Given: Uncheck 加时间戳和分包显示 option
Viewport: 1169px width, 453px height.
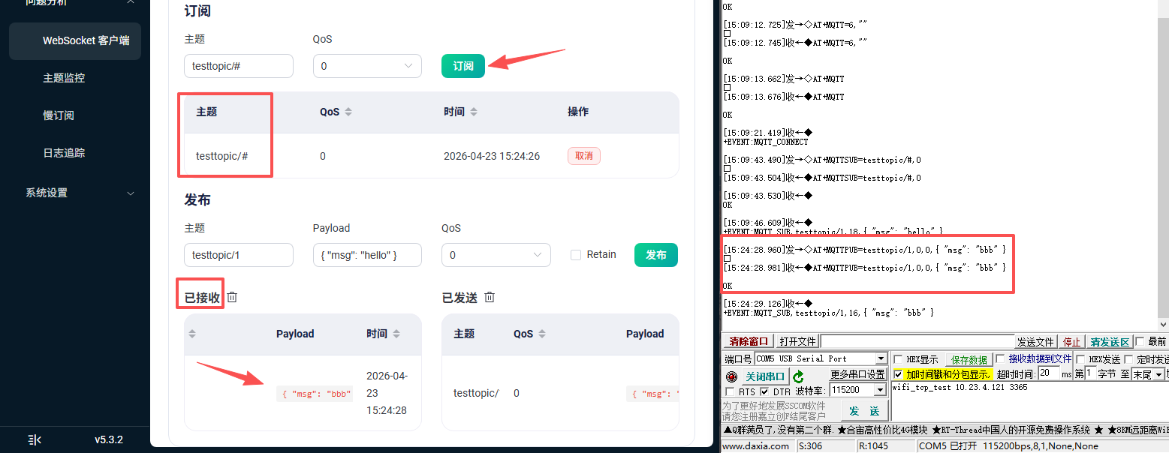Looking at the screenshot, I should pos(898,374).
